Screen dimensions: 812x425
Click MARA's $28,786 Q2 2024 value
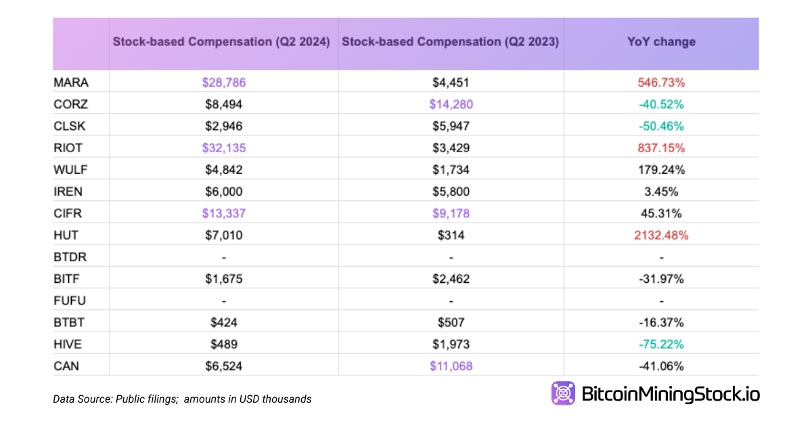click(223, 83)
